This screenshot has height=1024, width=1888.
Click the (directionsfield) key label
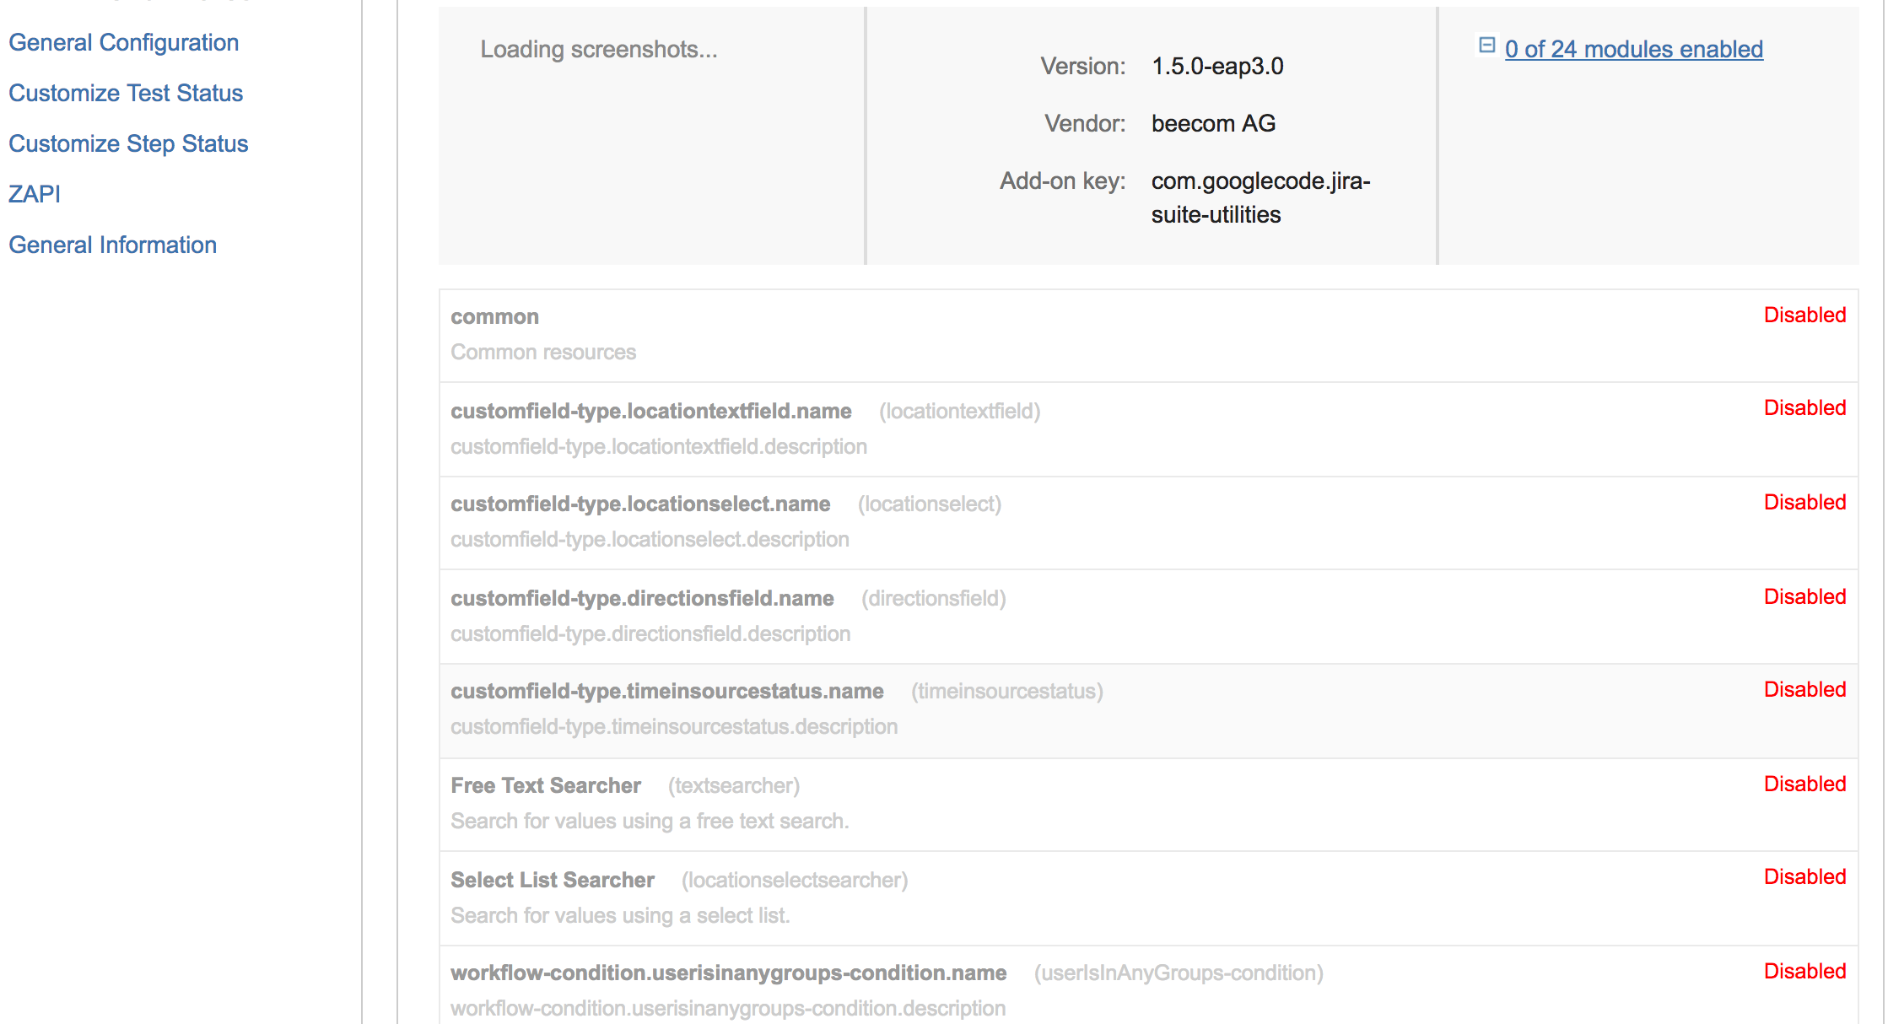[x=934, y=599]
